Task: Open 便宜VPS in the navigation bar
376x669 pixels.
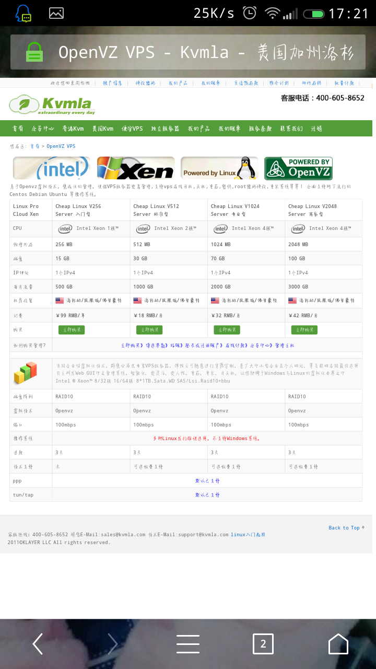Action: (x=132, y=129)
